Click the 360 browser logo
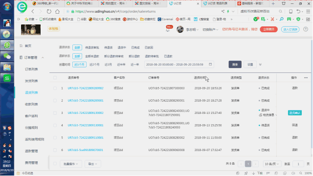 coord(22,6)
